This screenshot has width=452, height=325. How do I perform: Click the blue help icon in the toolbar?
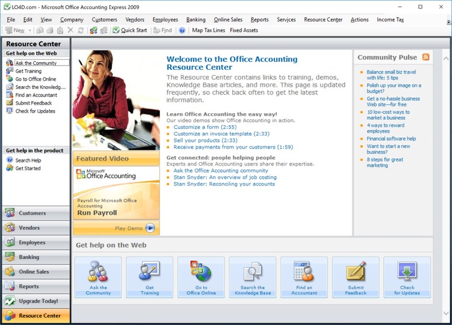tap(182, 30)
